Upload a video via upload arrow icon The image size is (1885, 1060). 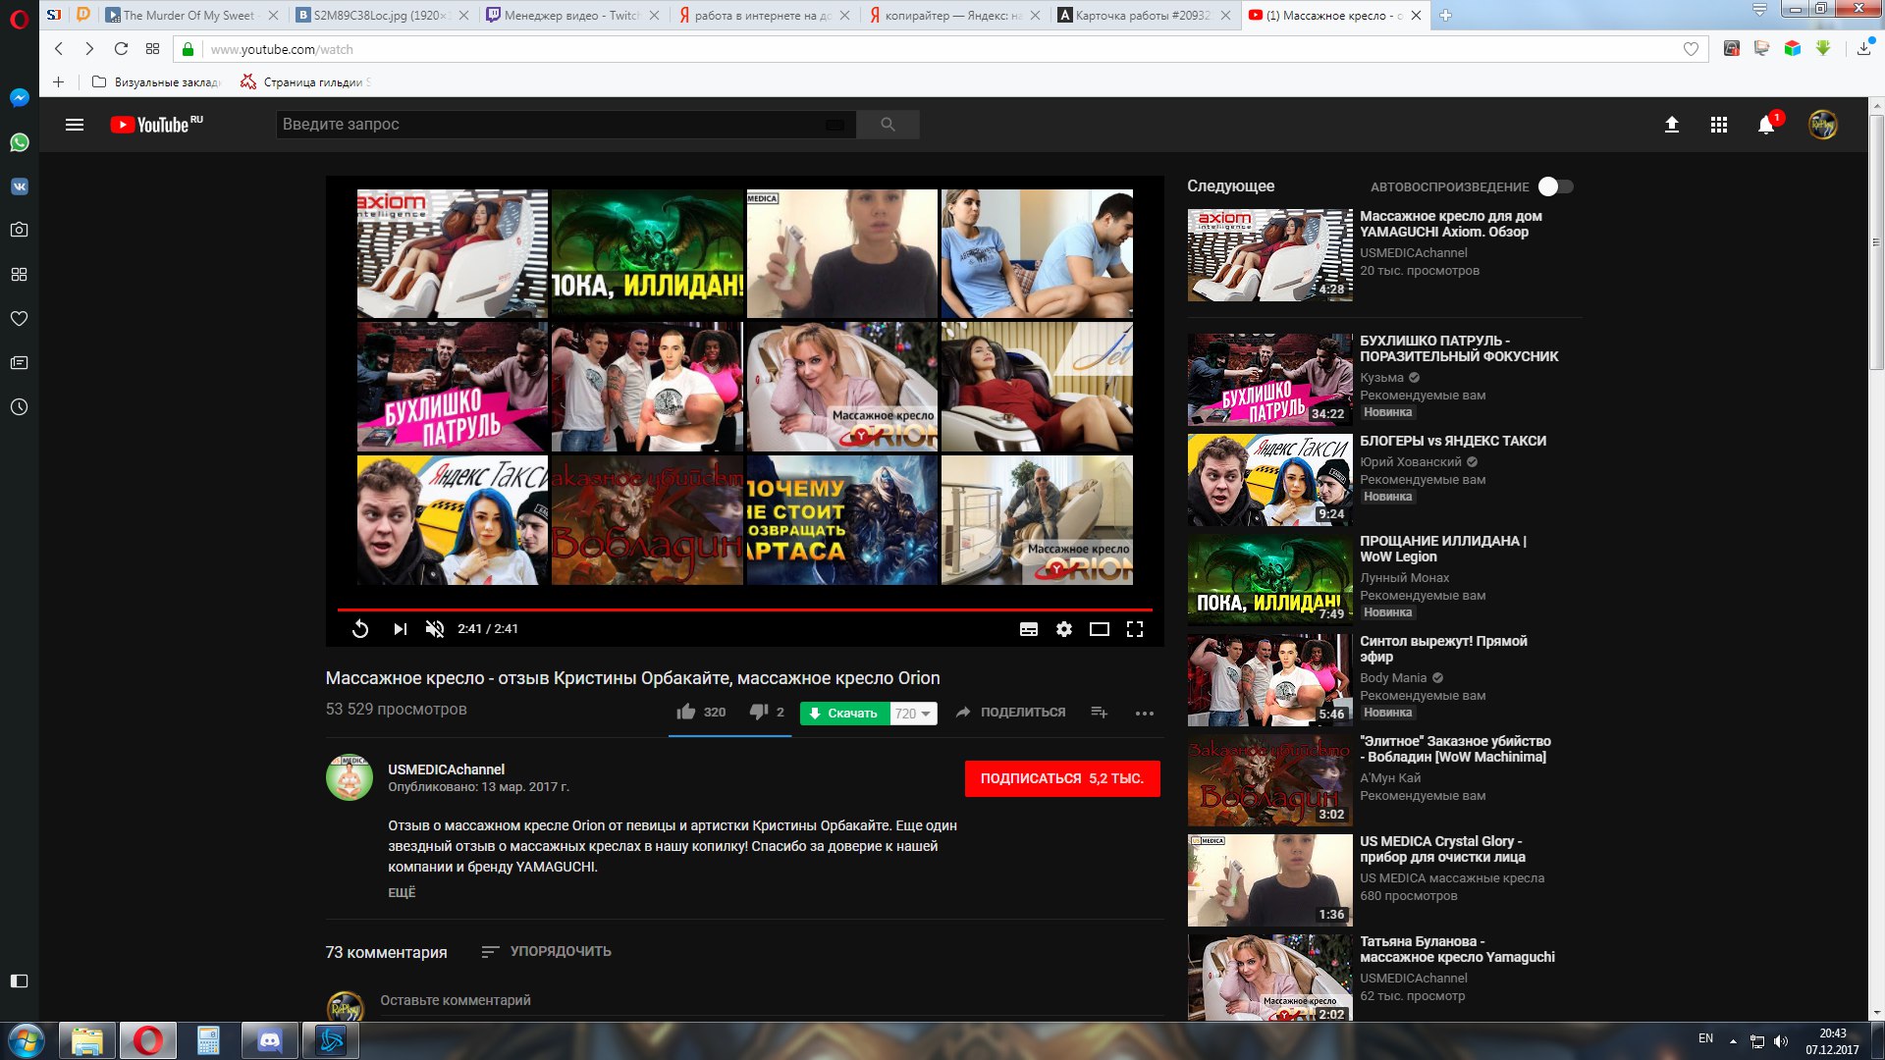click(x=1671, y=125)
